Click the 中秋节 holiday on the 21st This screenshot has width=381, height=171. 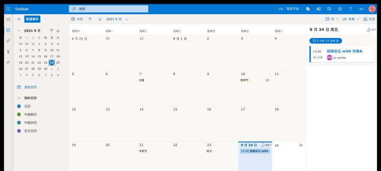point(143,151)
